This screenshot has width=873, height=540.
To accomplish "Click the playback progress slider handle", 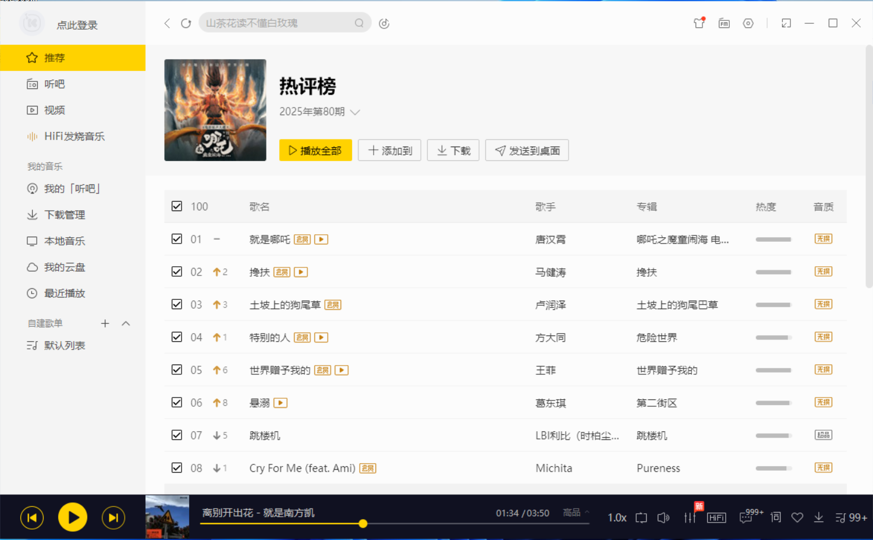I will pos(363,524).
